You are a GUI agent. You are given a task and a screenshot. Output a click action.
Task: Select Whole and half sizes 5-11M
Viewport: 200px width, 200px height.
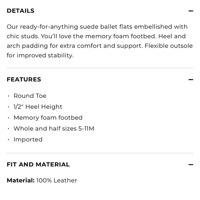point(54,129)
